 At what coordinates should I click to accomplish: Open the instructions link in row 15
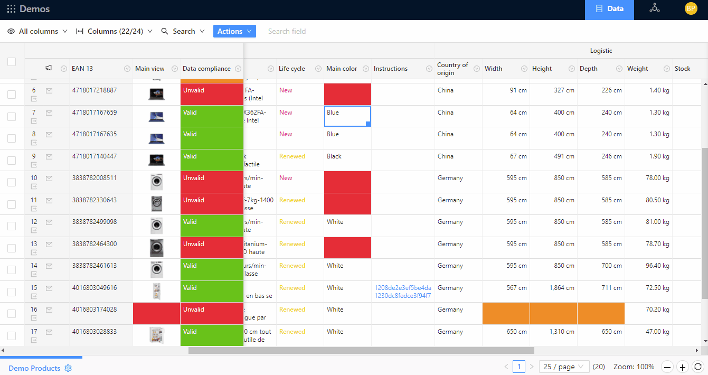point(402,292)
